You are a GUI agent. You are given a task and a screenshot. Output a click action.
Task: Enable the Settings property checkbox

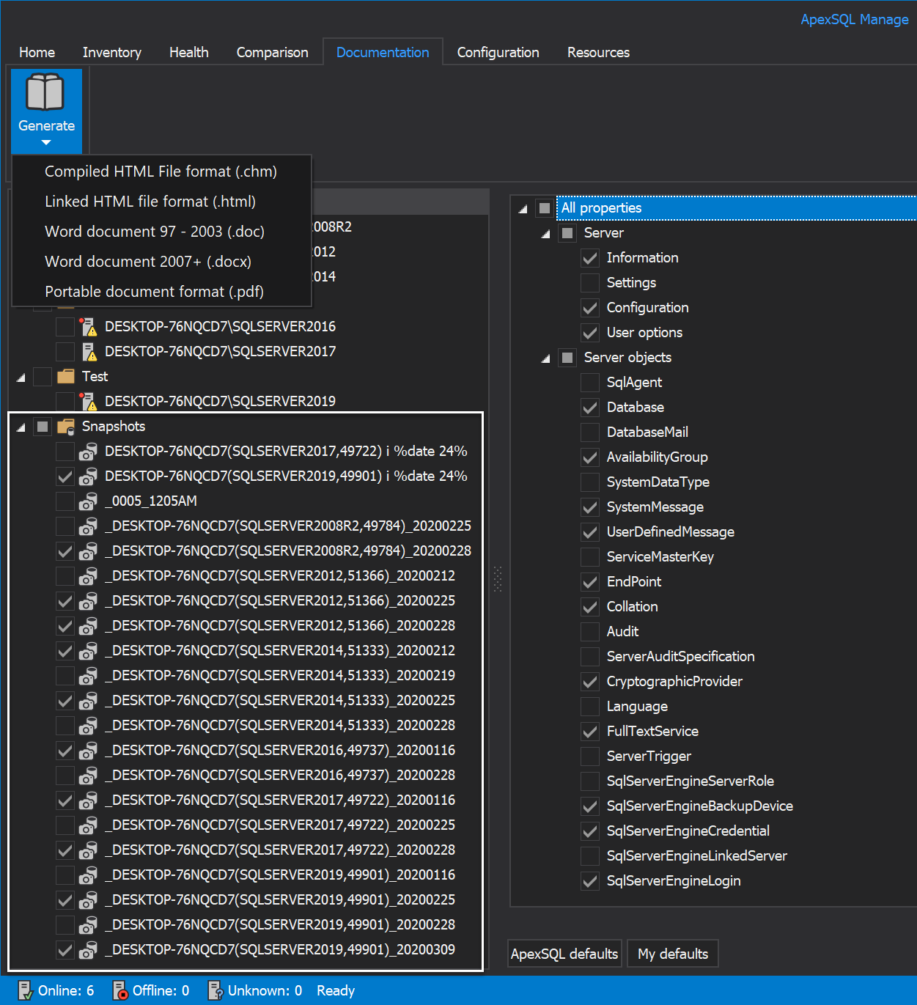click(589, 283)
